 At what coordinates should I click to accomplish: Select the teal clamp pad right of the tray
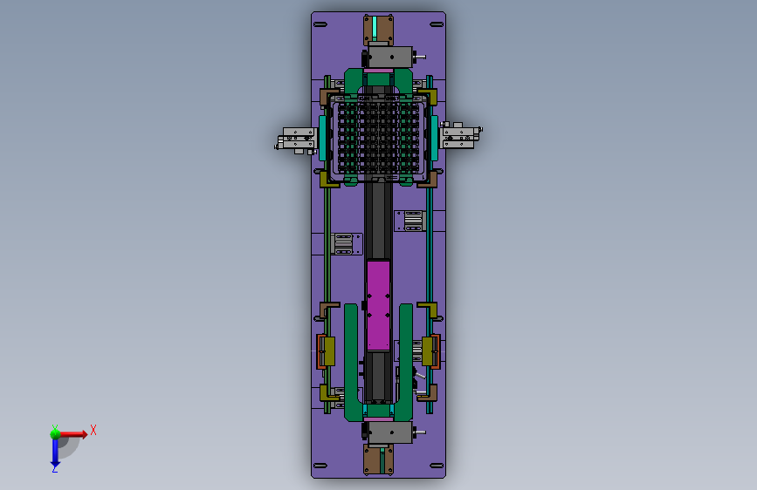[434, 138]
